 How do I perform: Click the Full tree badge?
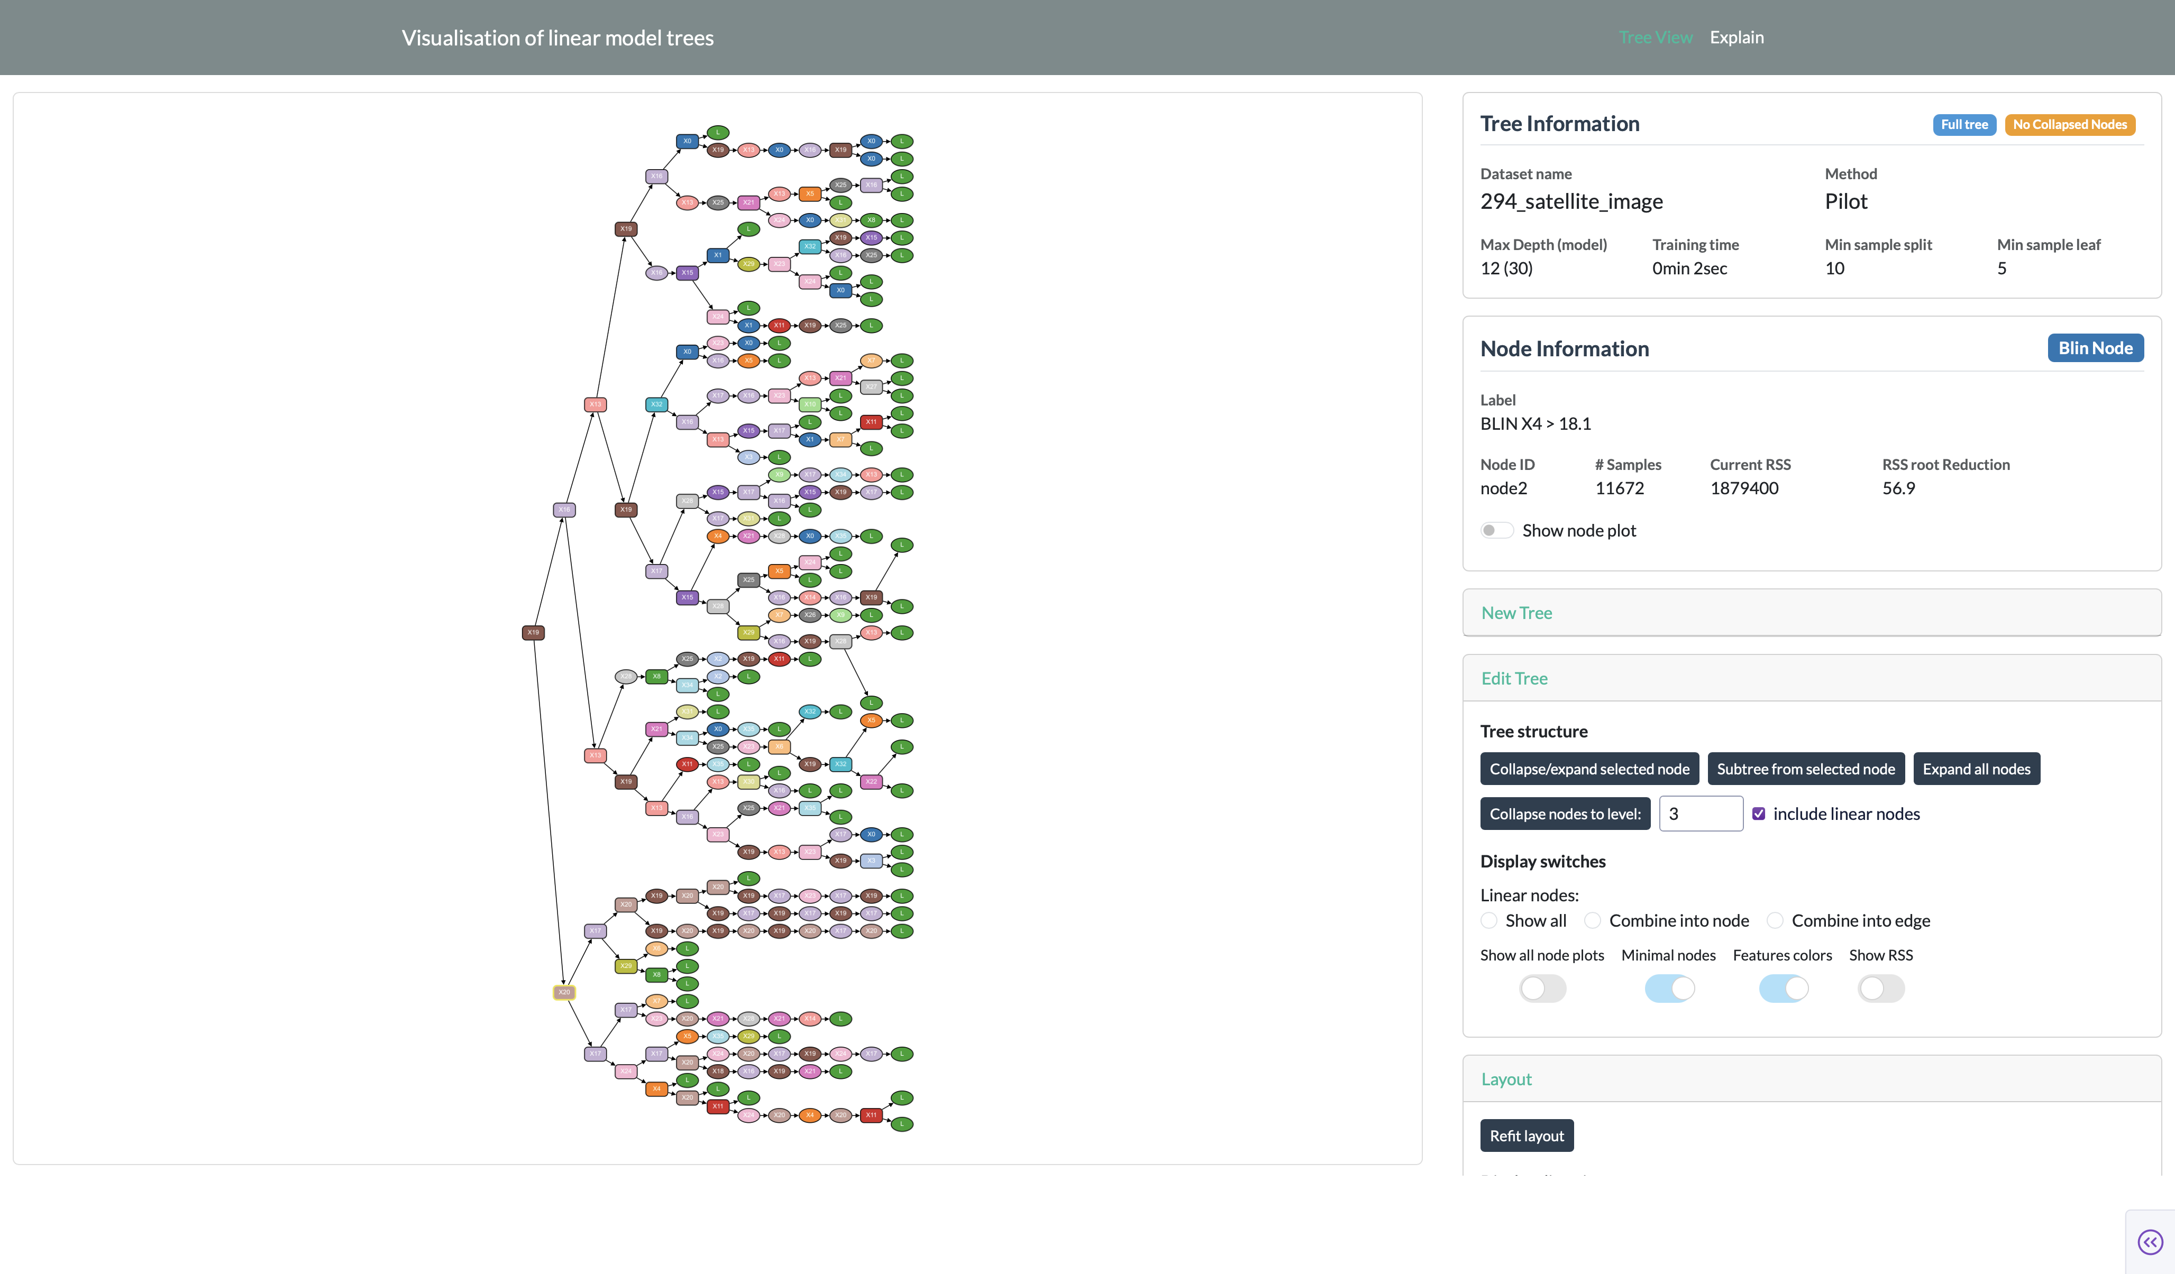pyautogui.click(x=1963, y=124)
